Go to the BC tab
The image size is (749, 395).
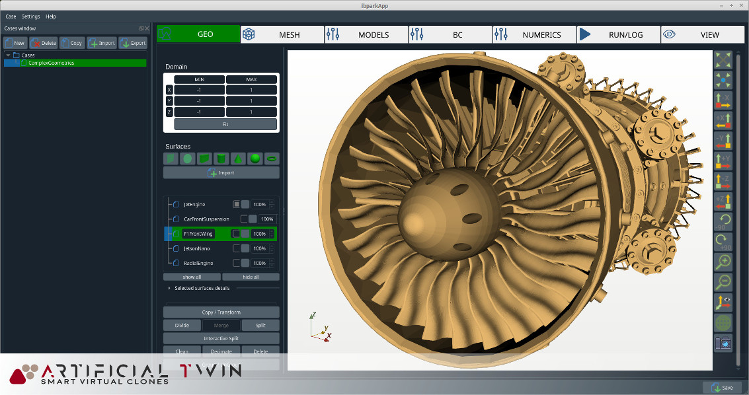pos(450,34)
